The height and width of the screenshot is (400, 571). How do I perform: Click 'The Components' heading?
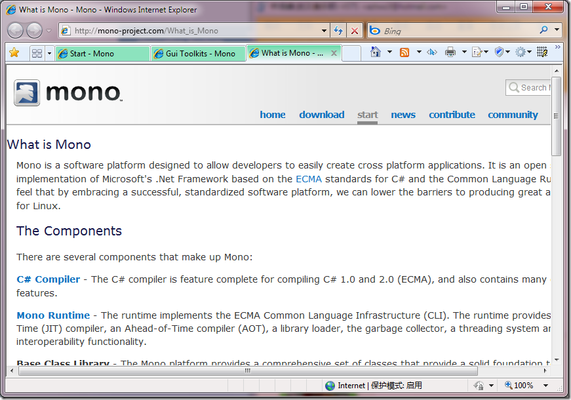click(69, 231)
